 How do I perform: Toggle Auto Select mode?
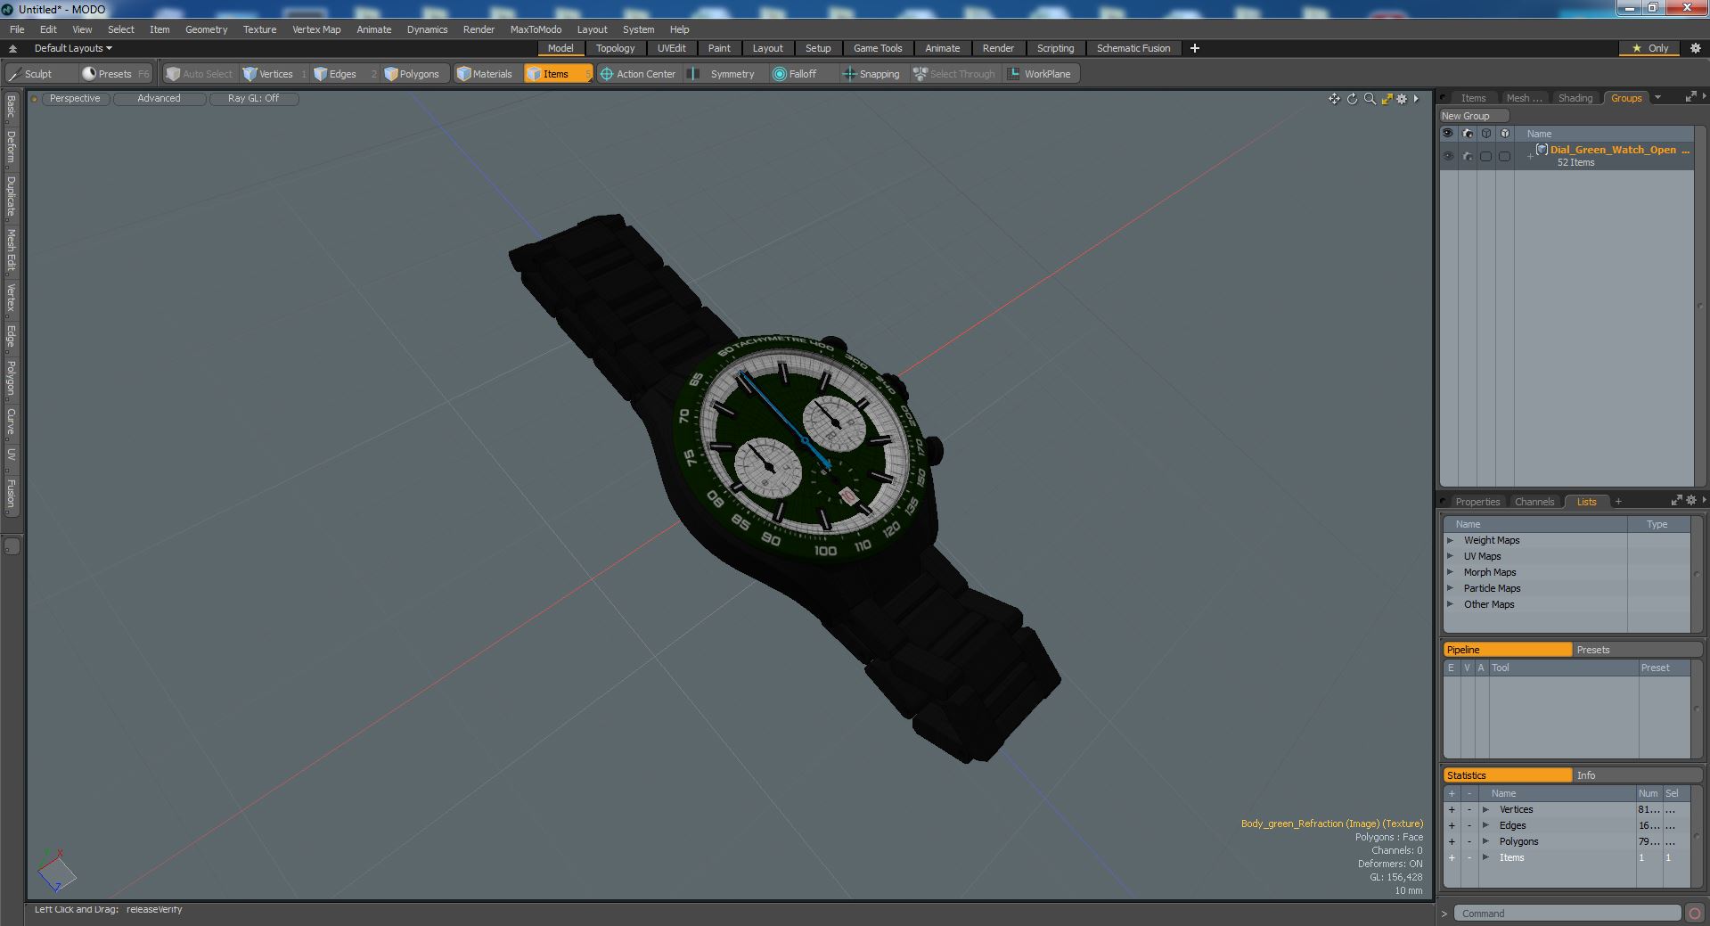click(200, 74)
